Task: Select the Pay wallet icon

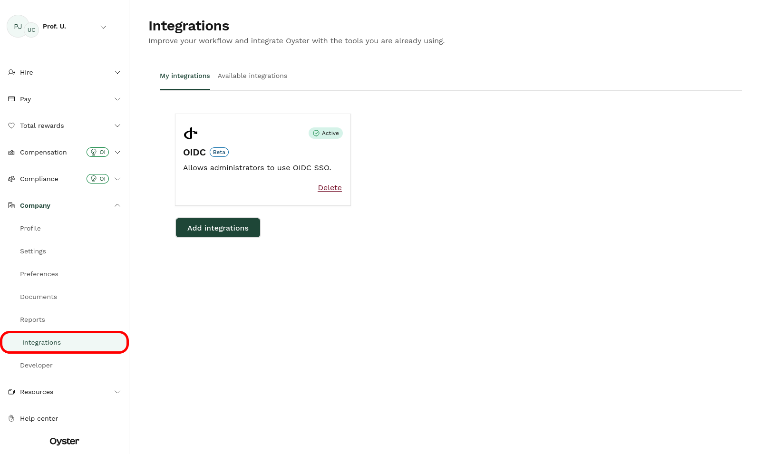Action: [11, 99]
